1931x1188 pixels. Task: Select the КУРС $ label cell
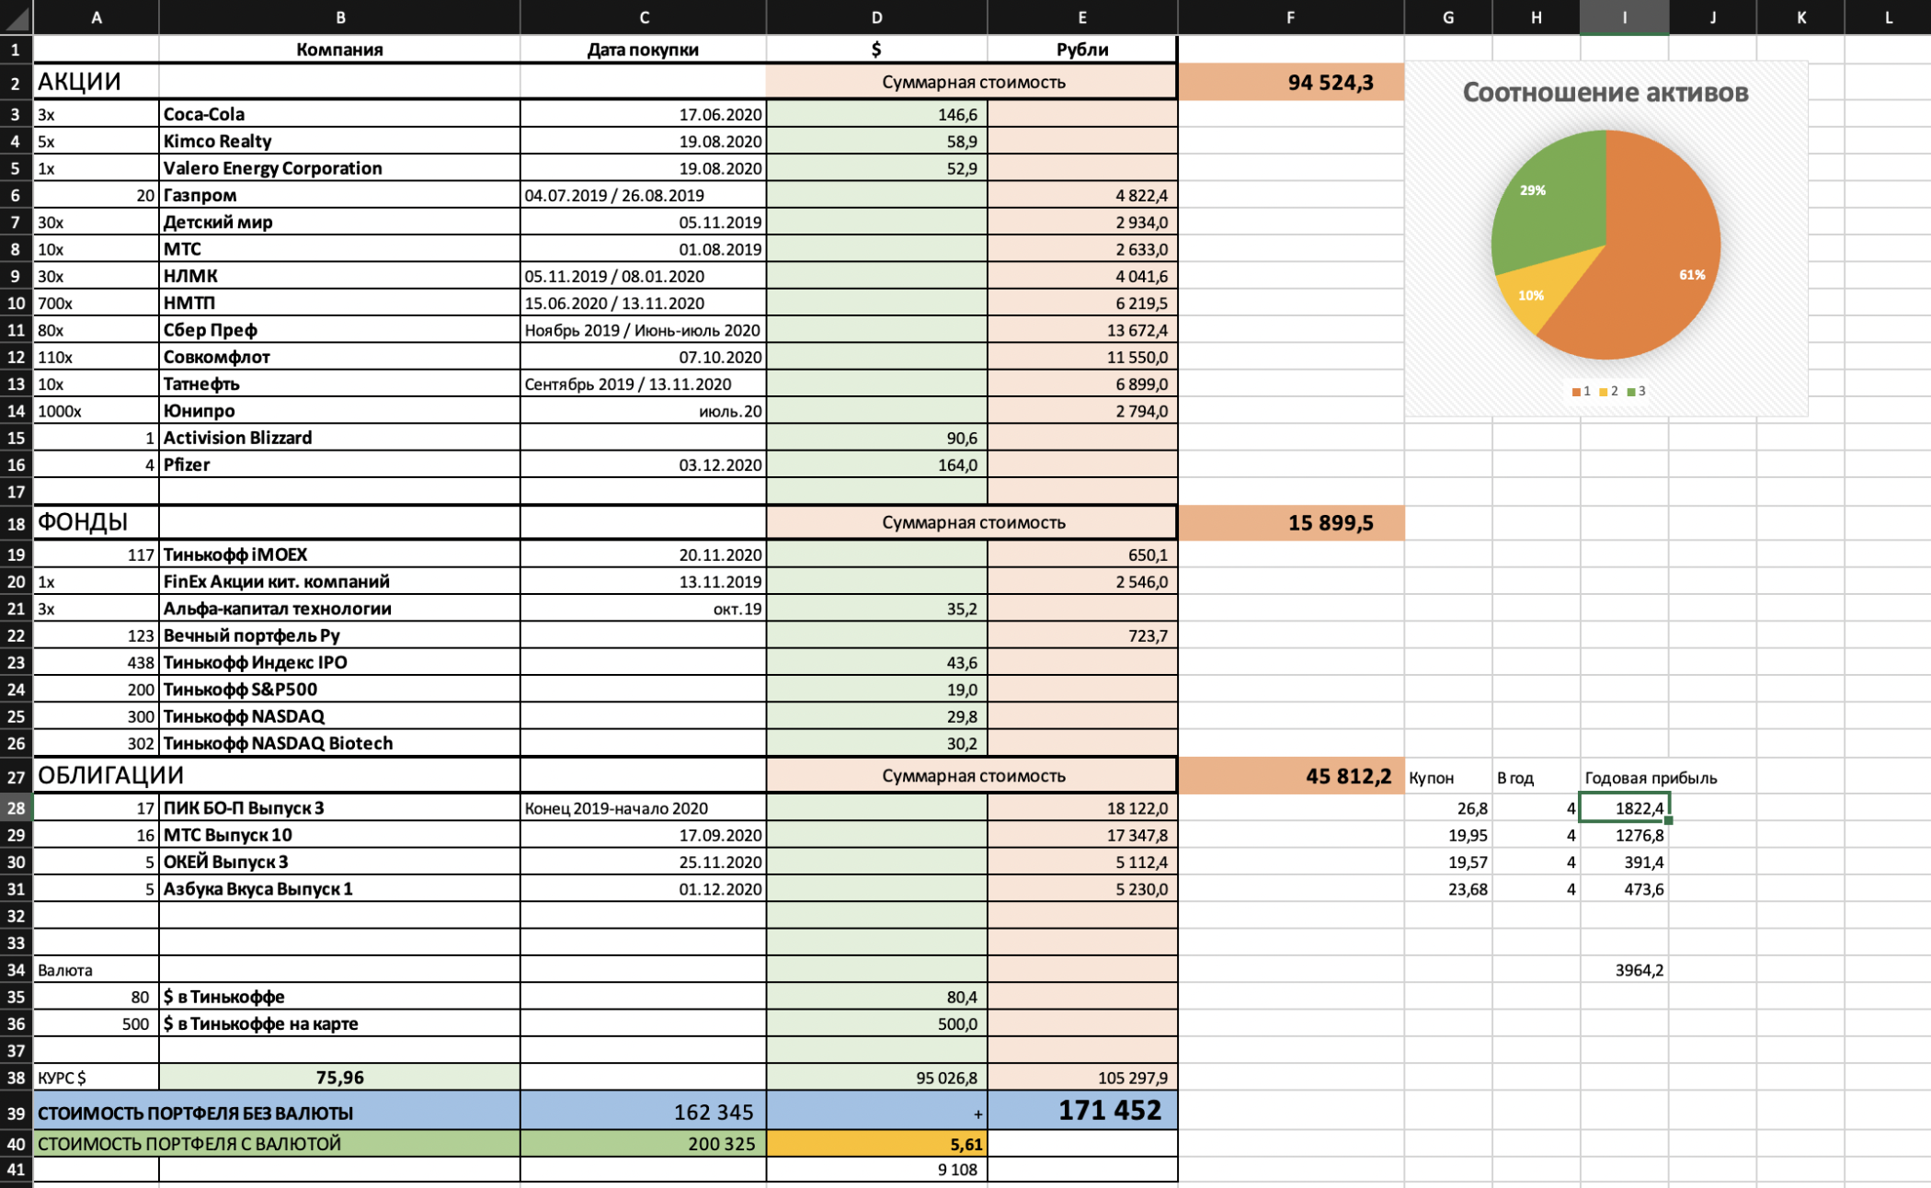pyautogui.click(x=96, y=1078)
